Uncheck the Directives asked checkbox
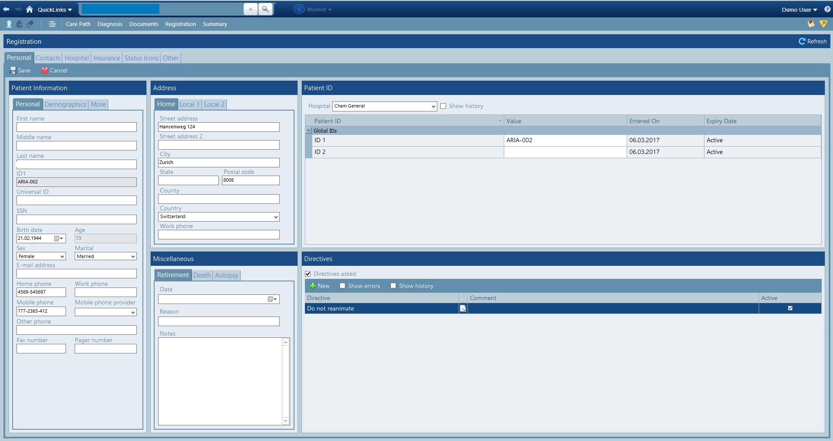This screenshot has height=441, width=833. point(308,274)
